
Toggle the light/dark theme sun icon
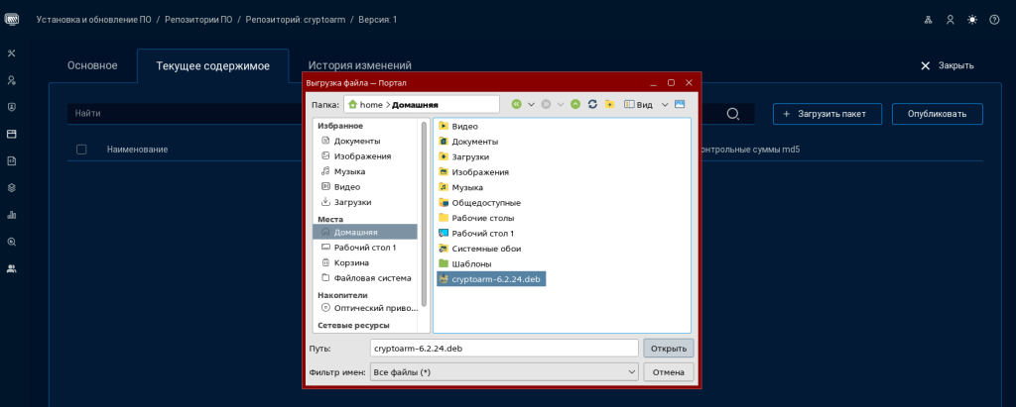972,20
